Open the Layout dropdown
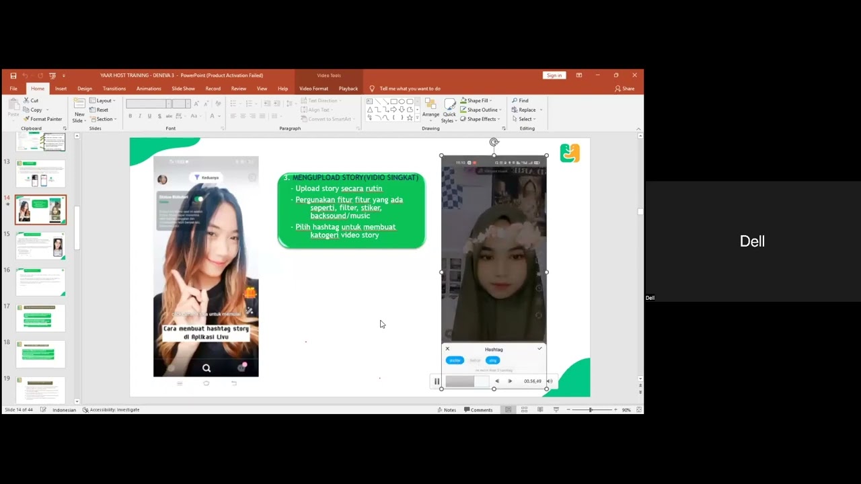The width and height of the screenshot is (861, 484). (x=103, y=100)
